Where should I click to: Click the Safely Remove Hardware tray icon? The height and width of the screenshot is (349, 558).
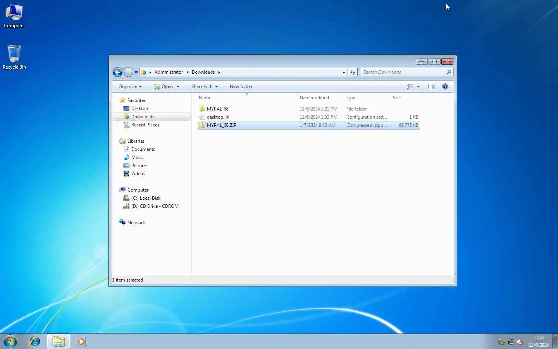point(501,342)
